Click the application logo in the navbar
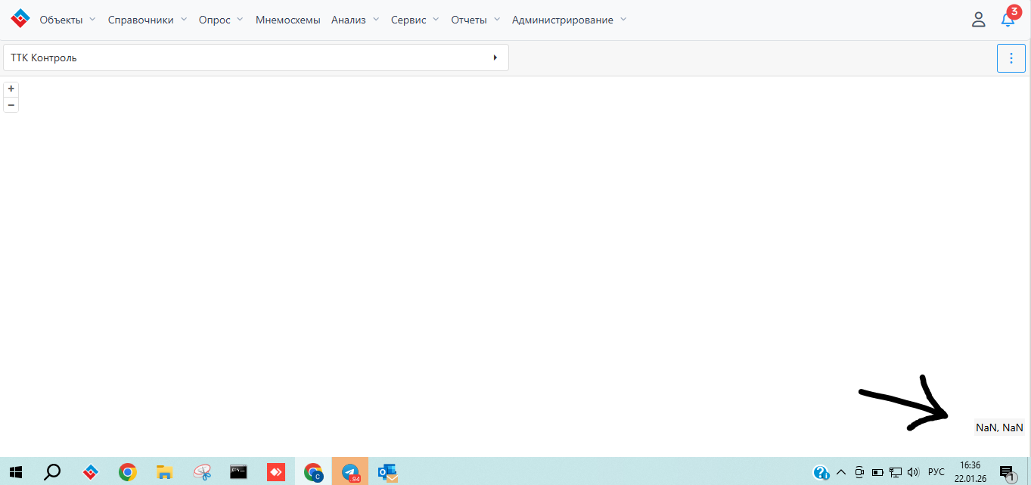The image size is (1031, 485). pos(20,19)
